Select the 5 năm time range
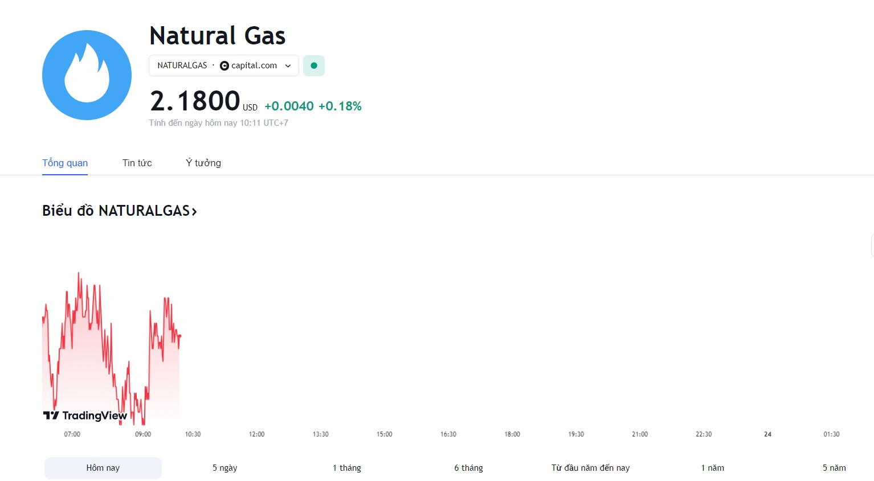 point(834,468)
